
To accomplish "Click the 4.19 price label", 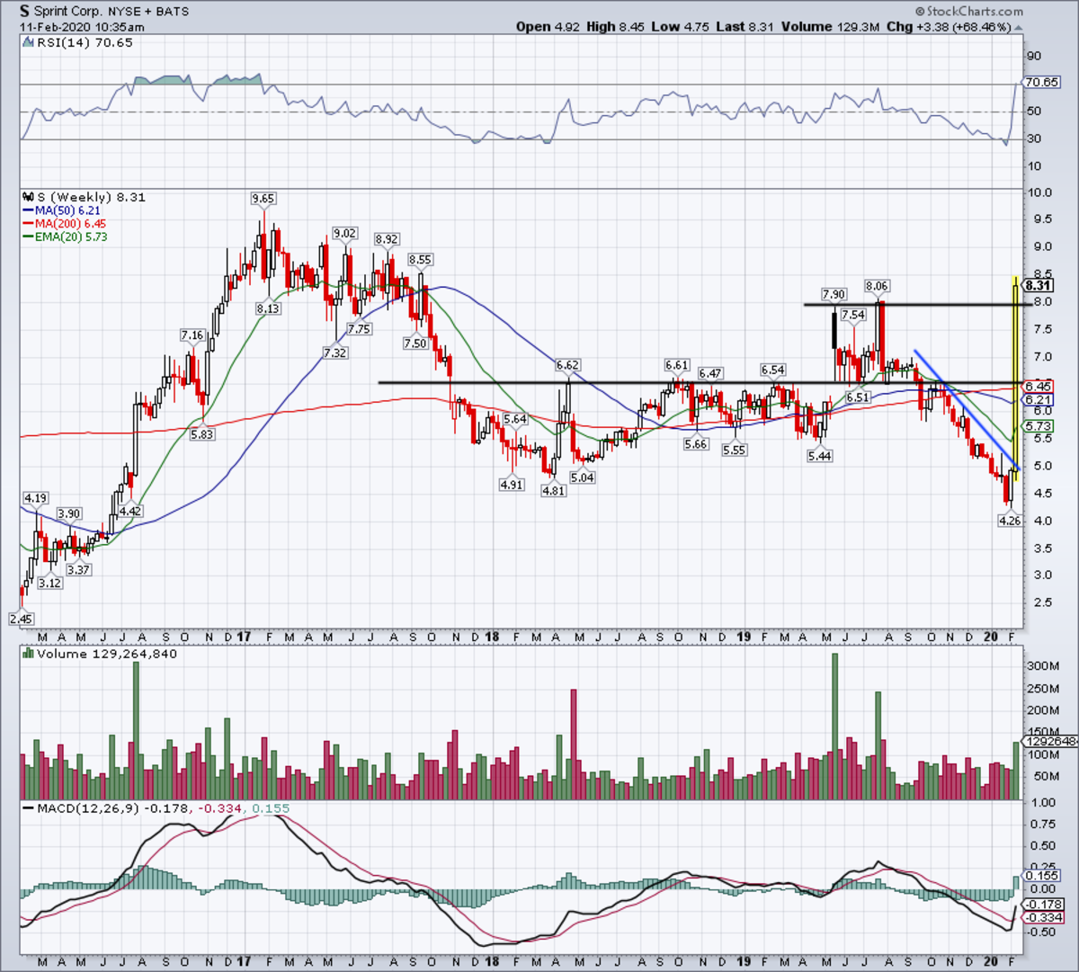I will (36, 497).
